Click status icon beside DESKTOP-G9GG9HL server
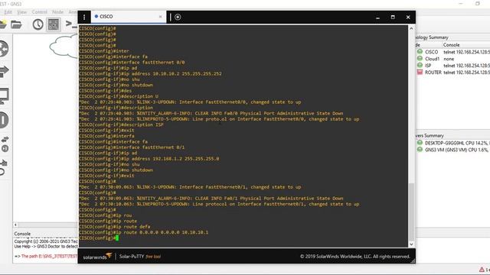The width and height of the screenshot is (490, 275). 420,143
